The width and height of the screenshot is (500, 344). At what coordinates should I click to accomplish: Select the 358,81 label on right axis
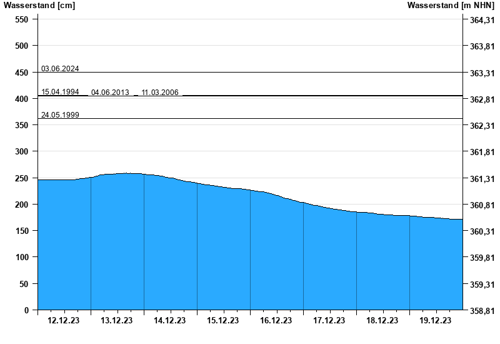(x=481, y=311)
